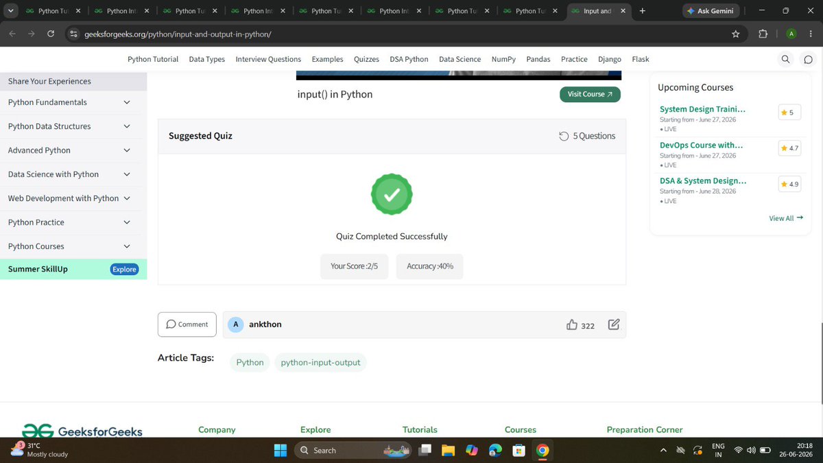The height and width of the screenshot is (463, 823).
Task: Click the Comment button
Action: click(x=187, y=324)
